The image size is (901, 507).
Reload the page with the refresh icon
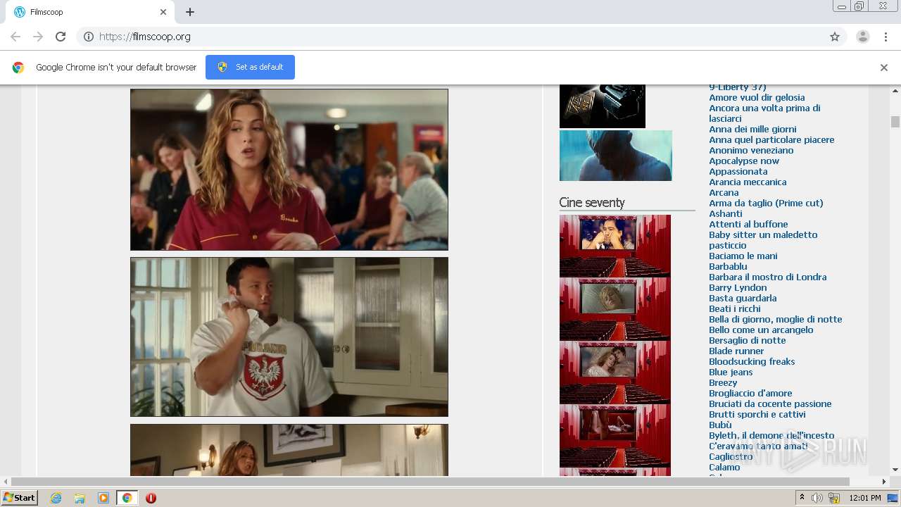[61, 37]
